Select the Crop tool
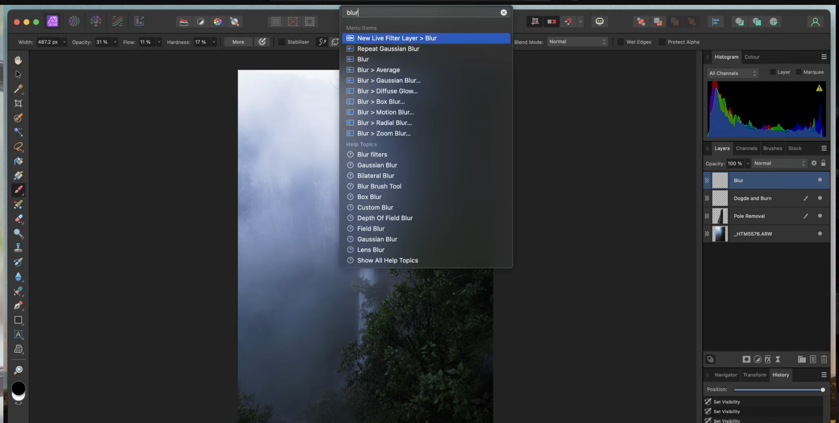The height and width of the screenshot is (423, 839). coord(18,103)
